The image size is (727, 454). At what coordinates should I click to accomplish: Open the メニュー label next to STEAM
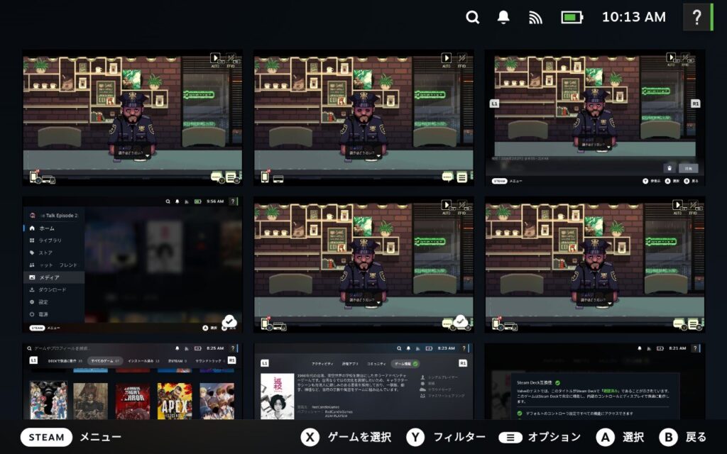(100, 437)
